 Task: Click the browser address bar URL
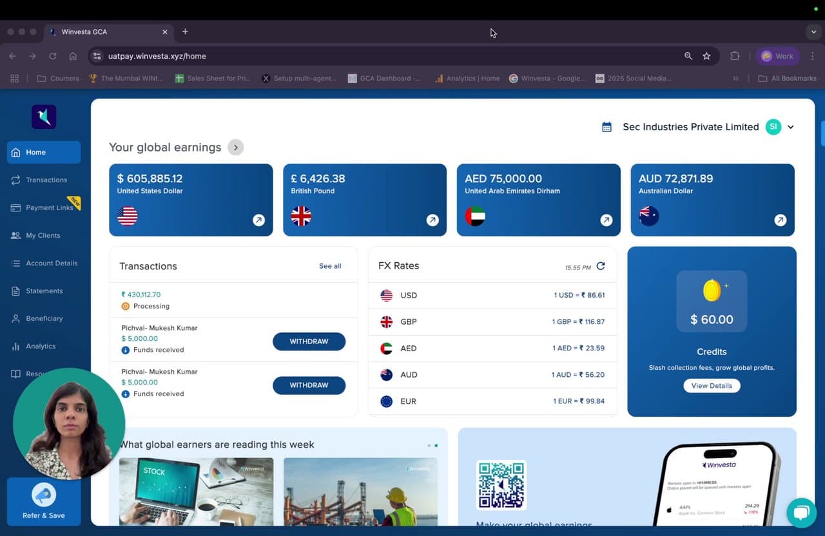(157, 56)
